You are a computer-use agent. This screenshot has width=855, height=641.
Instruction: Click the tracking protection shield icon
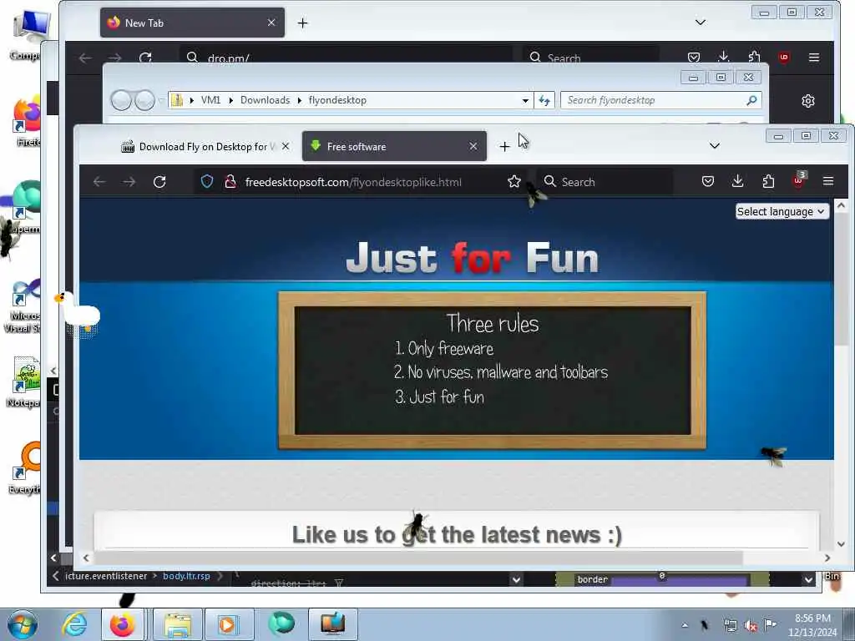click(x=207, y=181)
